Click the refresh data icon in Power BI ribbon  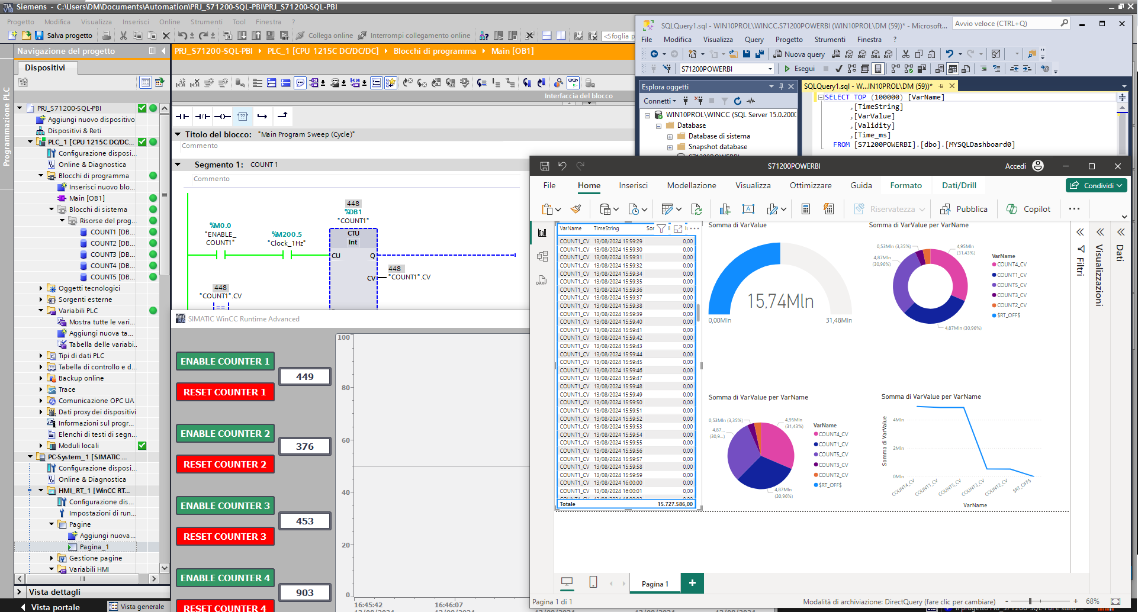[697, 209]
